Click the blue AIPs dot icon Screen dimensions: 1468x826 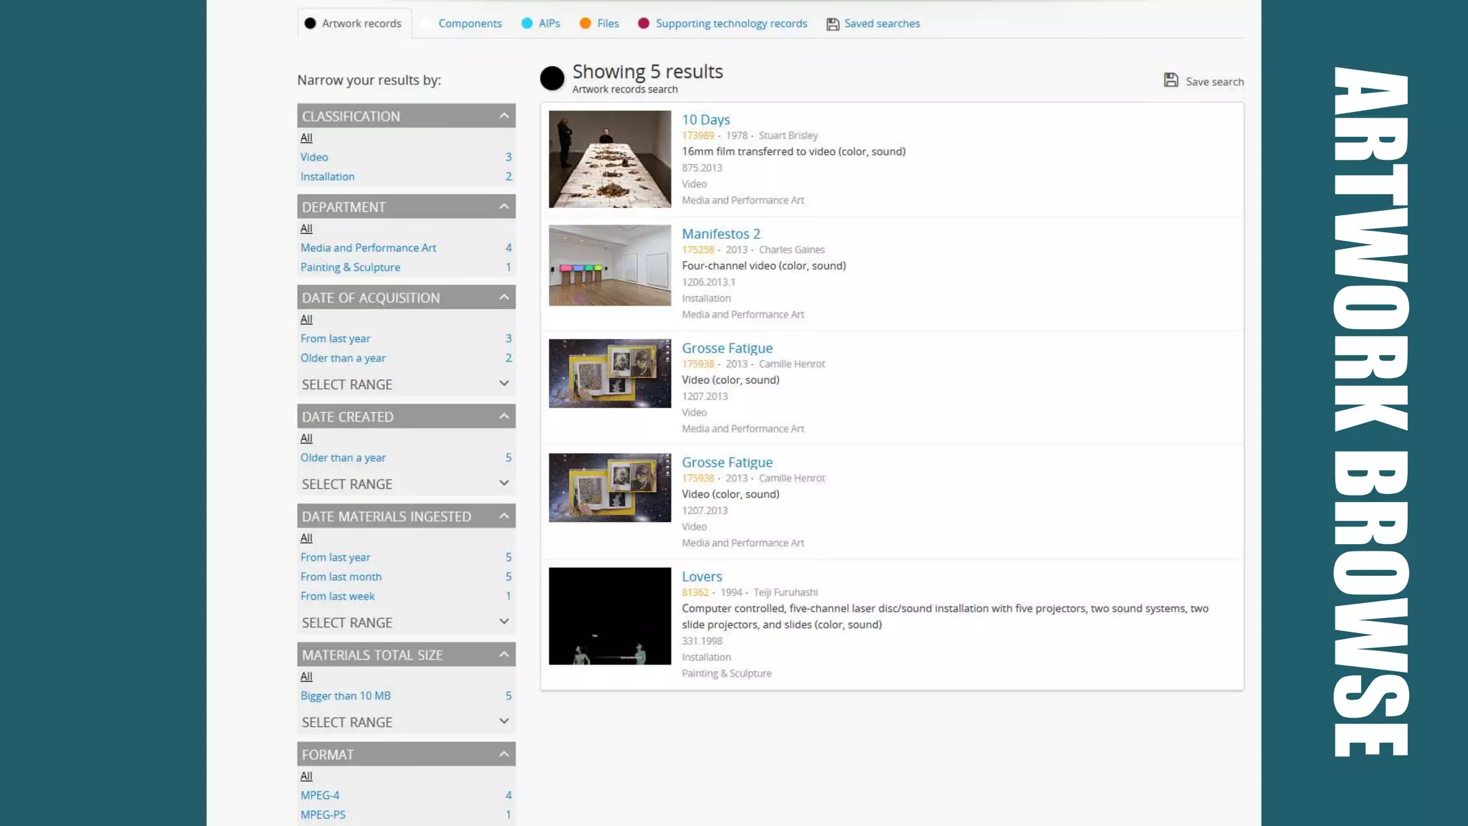(x=527, y=24)
